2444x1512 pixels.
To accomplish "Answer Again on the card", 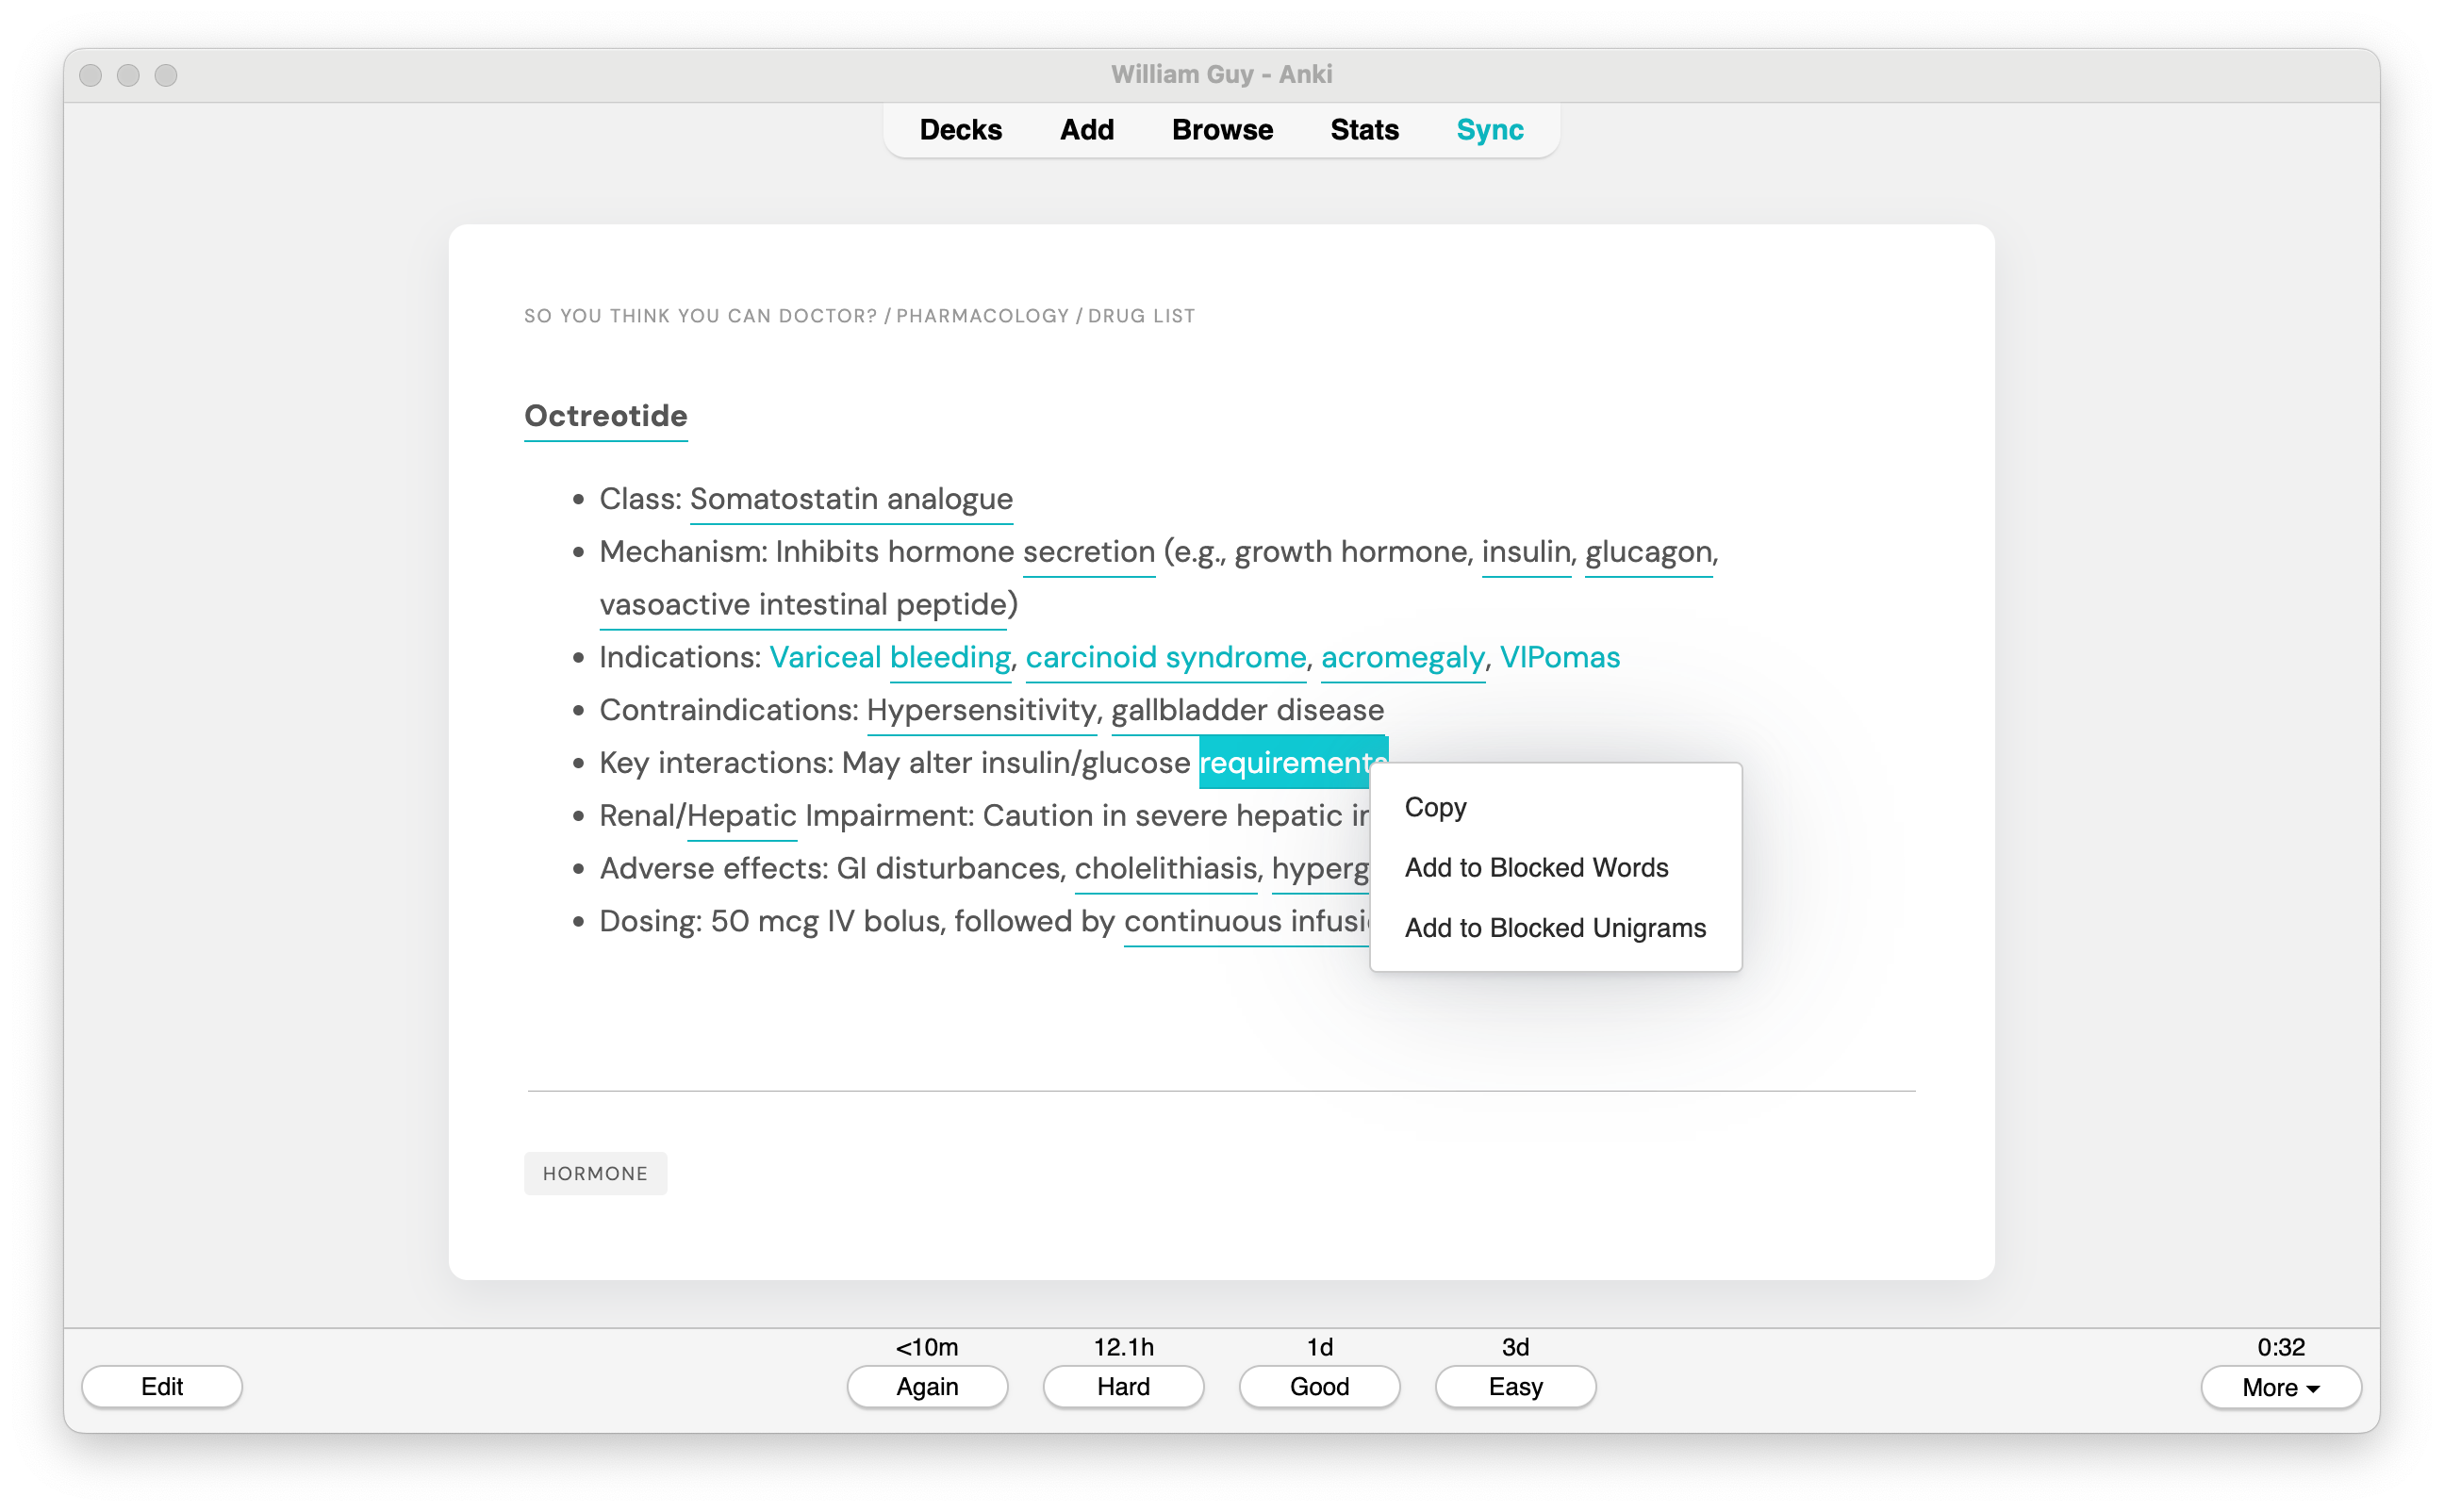I will tap(926, 1387).
